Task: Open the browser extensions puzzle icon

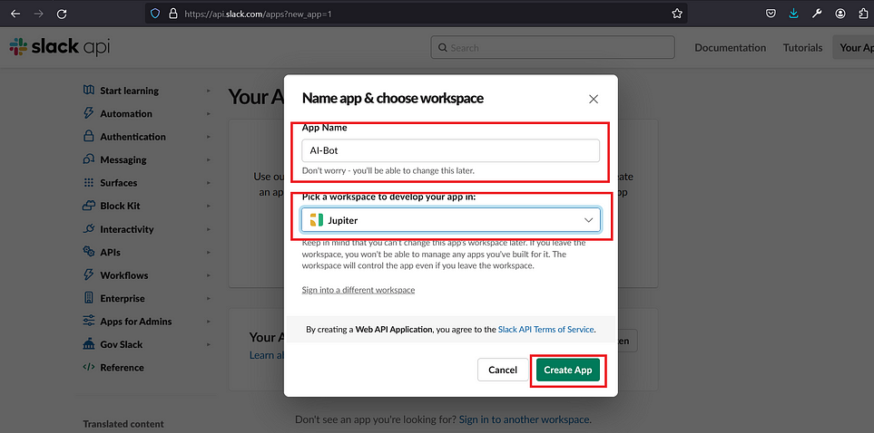Action: click(x=863, y=14)
